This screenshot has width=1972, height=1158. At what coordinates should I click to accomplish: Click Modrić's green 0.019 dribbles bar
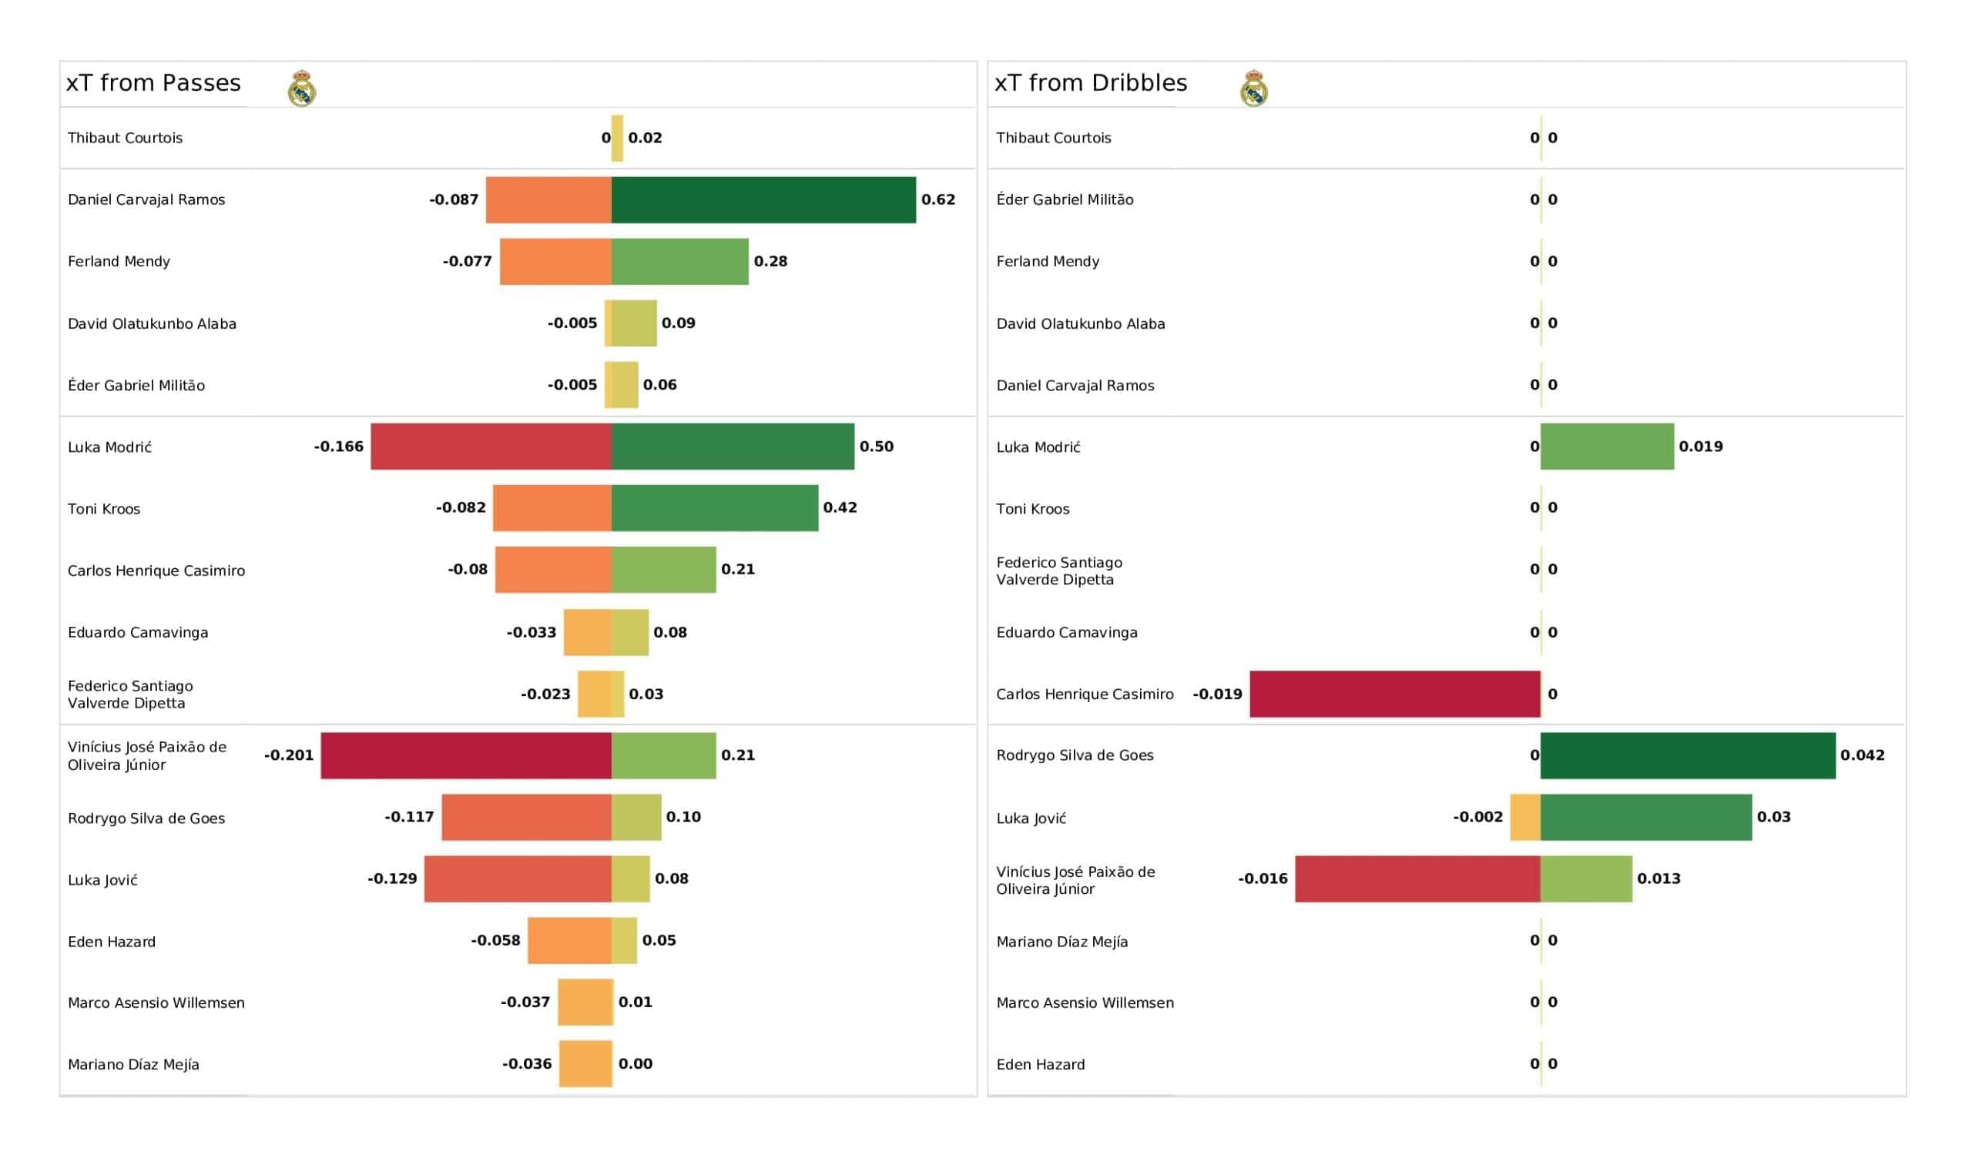pyautogui.click(x=1607, y=447)
